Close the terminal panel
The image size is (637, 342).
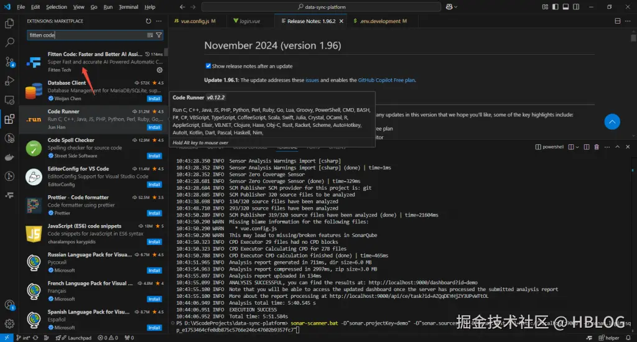(628, 147)
